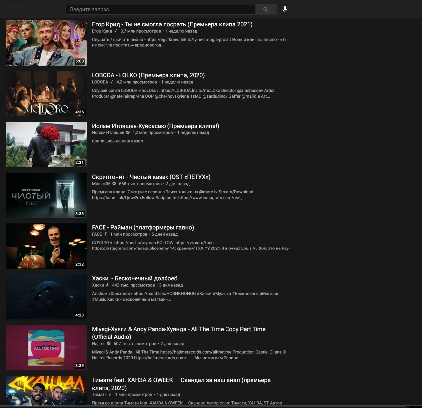Open the Егор Крид video thumbnail
This screenshot has width=422, height=408.
tap(46, 43)
